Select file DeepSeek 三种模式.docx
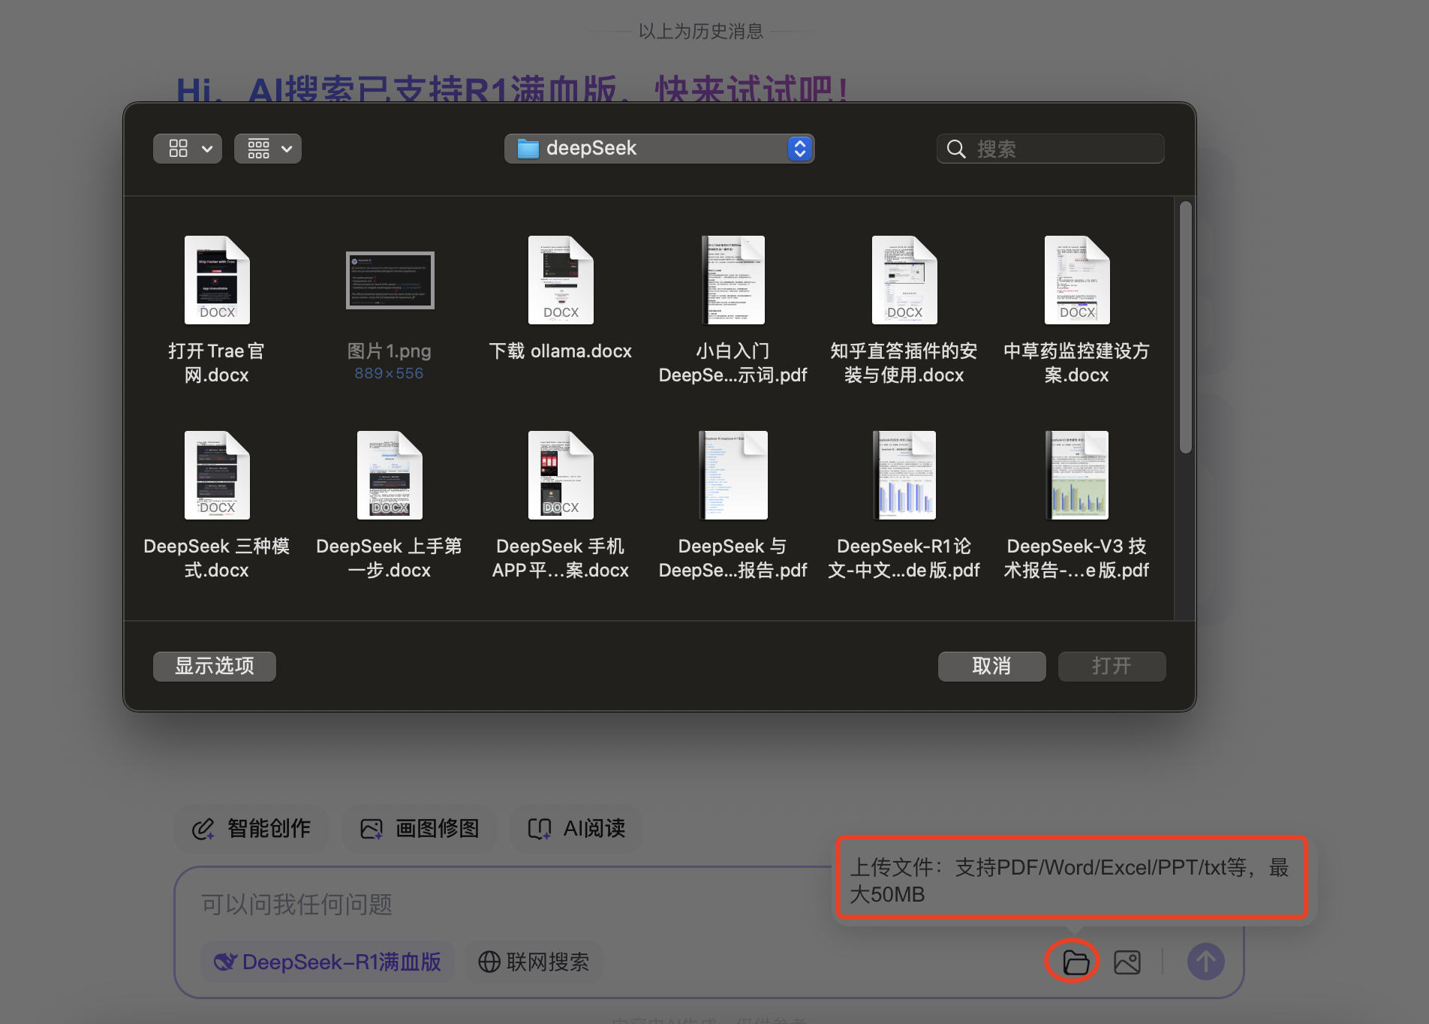 point(217,505)
